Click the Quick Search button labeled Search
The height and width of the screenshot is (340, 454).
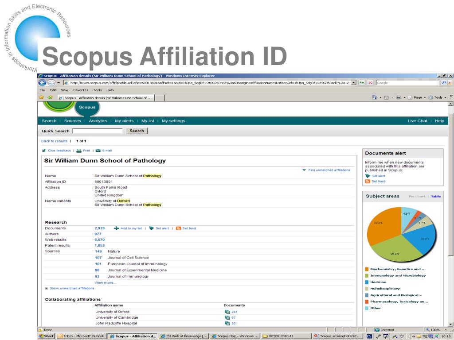pyautogui.click(x=137, y=131)
